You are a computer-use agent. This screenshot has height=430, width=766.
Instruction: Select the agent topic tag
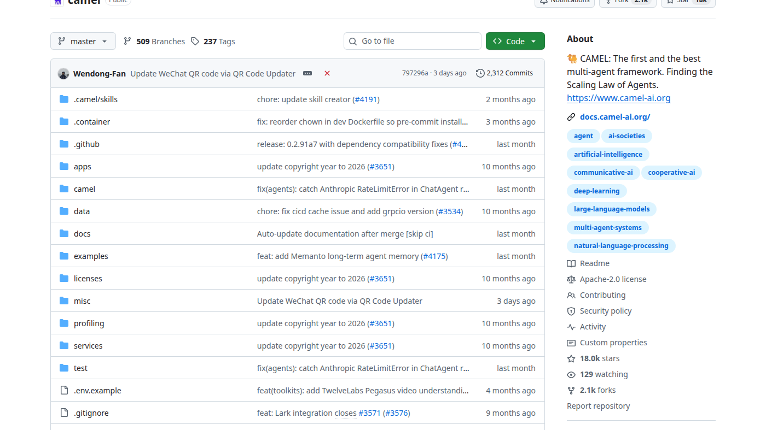pos(583,136)
